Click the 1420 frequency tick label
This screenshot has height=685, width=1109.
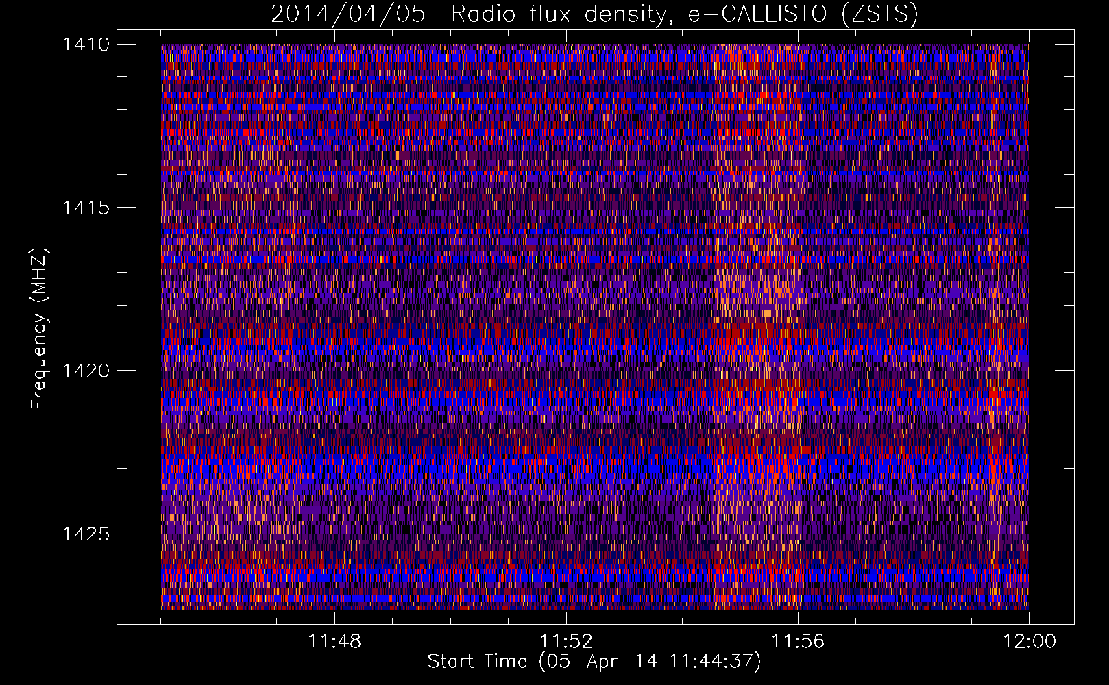pos(86,371)
